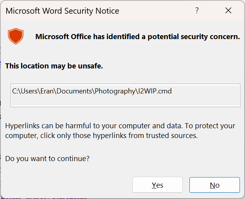Click the empty area left of the Yes button
Image resolution: width=245 pixels, height=199 pixels.
point(67,185)
